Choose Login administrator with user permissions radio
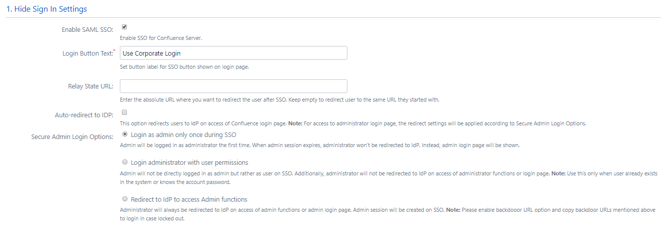Image resolution: width=669 pixels, height=230 pixels. [x=124, y=162]
